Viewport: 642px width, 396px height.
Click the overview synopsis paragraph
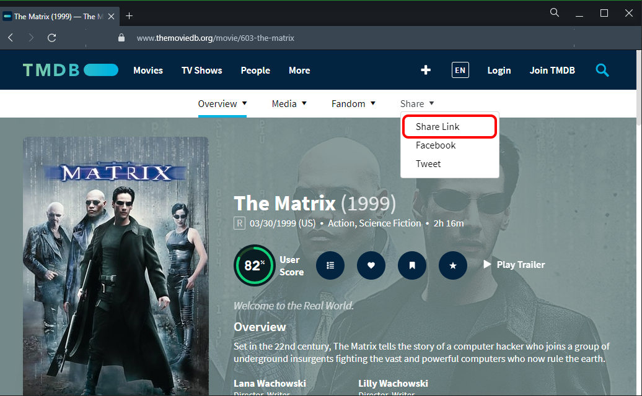click(422, 353)
